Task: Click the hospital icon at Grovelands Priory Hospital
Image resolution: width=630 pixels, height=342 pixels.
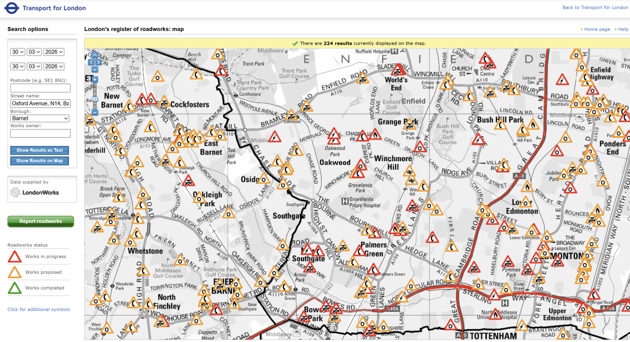Action: pos(345,201)
